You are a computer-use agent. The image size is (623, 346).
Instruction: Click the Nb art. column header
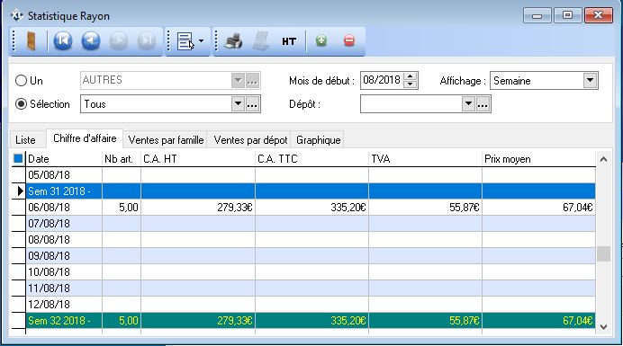[122, 159]
